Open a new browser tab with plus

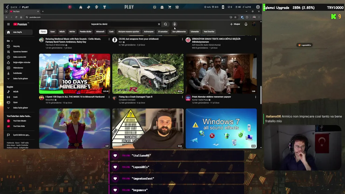coord(43,12)
